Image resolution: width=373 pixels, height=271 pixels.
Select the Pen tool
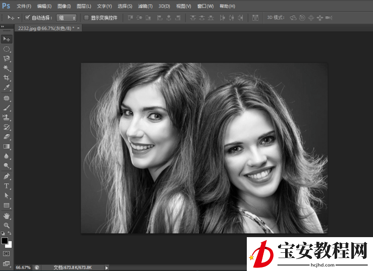[7, 176]
